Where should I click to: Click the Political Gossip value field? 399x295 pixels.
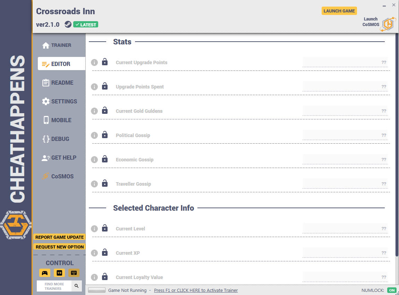point(345,135)
